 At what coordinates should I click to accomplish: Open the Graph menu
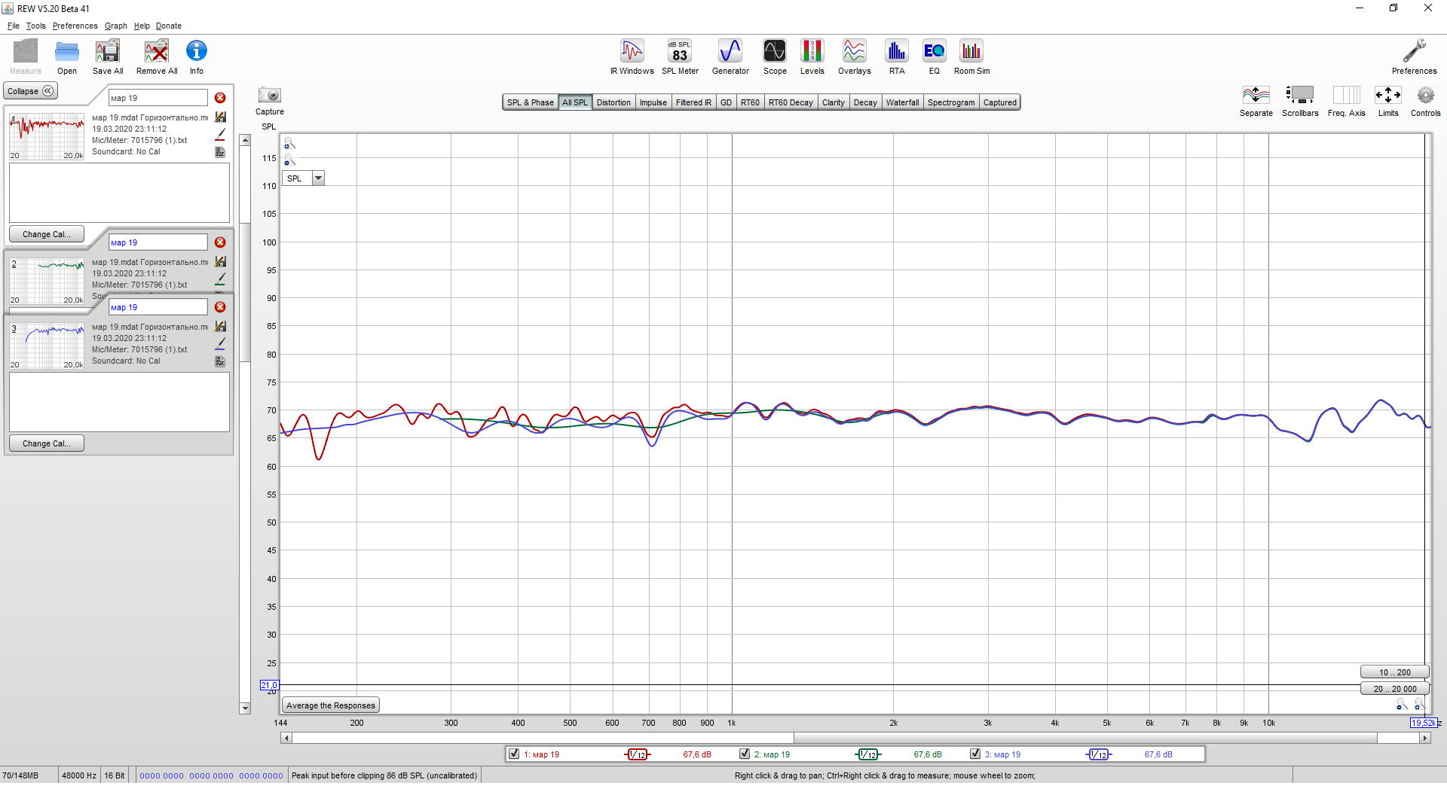click(x=116, y=26)
